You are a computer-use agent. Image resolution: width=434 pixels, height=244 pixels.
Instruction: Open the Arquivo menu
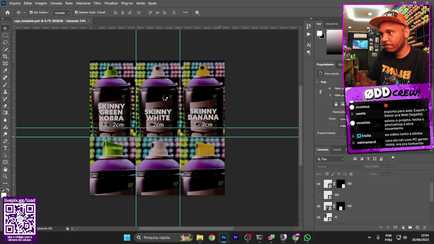point(15,3)
